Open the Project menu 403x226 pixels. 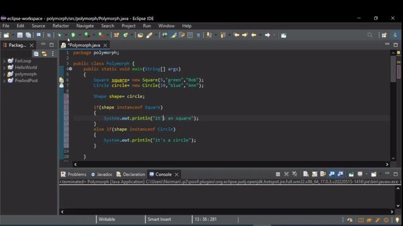[x=128, y=26]
